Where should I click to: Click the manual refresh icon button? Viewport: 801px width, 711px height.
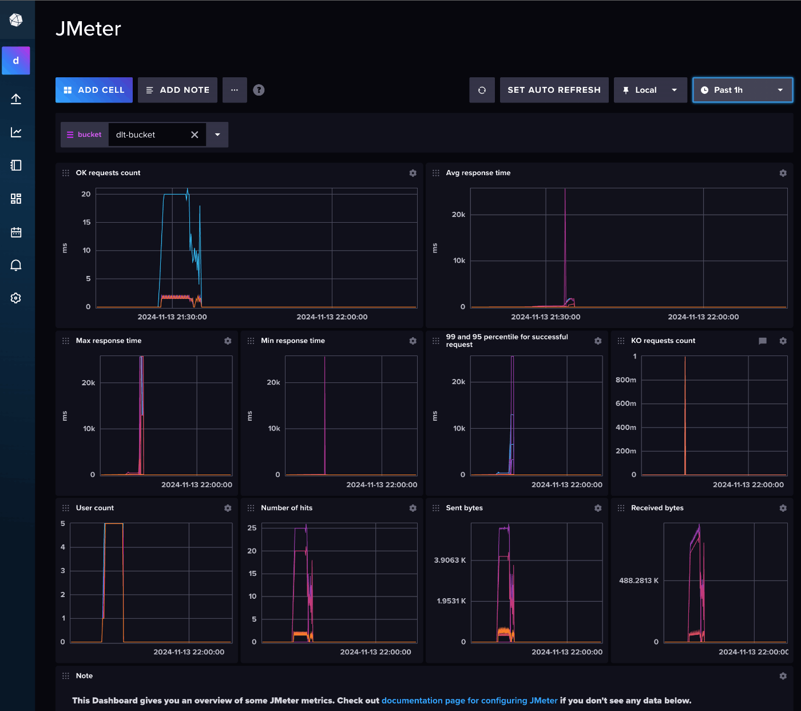[x=482, y=90]
